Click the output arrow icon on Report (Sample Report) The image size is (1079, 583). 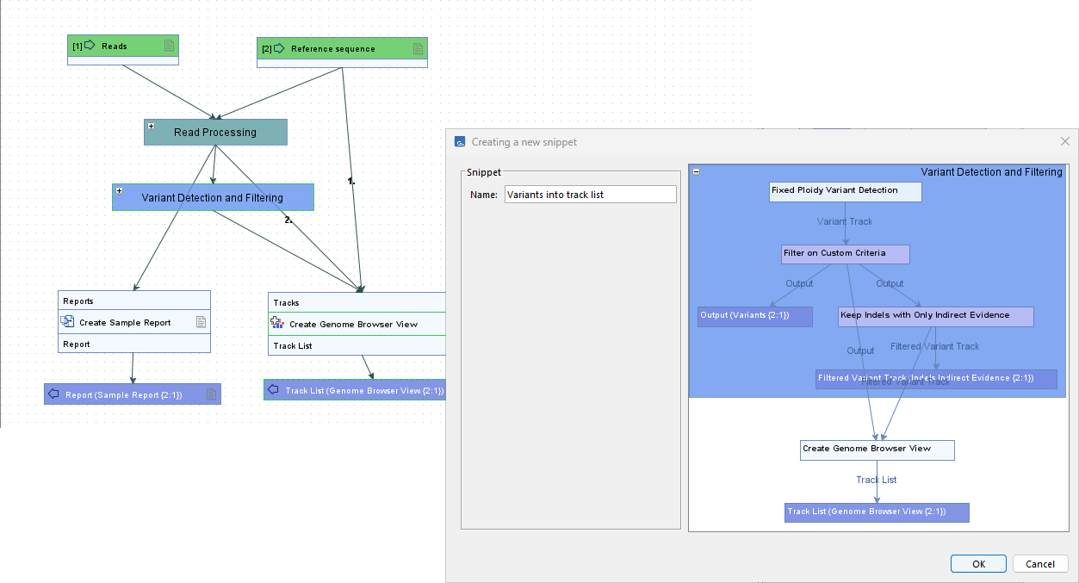coord(53,394)
